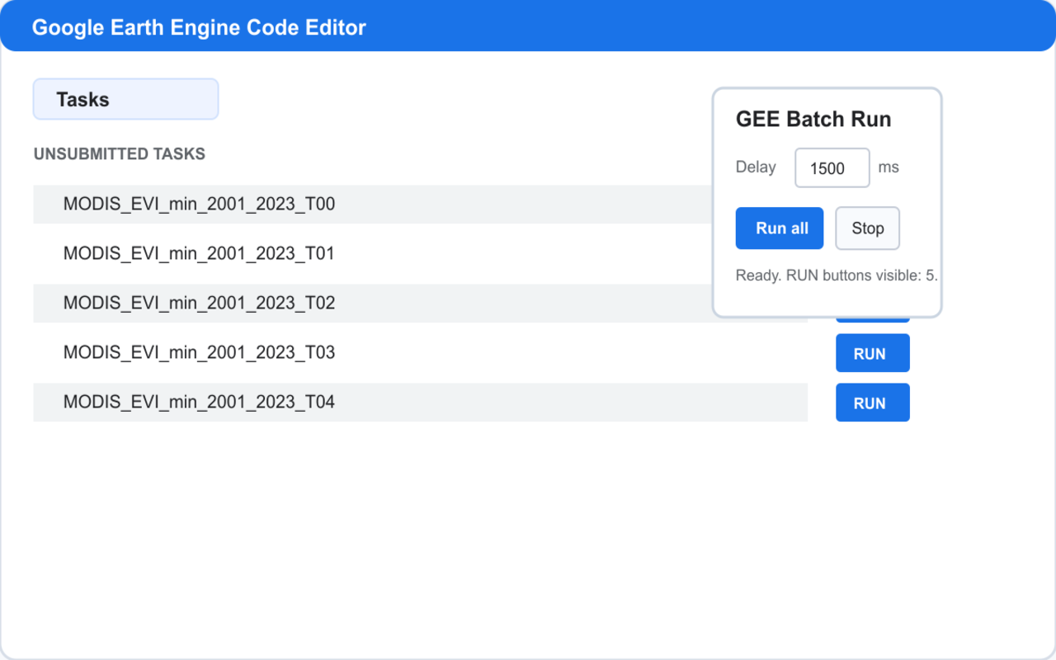Screen dimensions: 1056x660
Task: Click the Stop button in GEE Batch Run
Action: [x=867, y=228]
